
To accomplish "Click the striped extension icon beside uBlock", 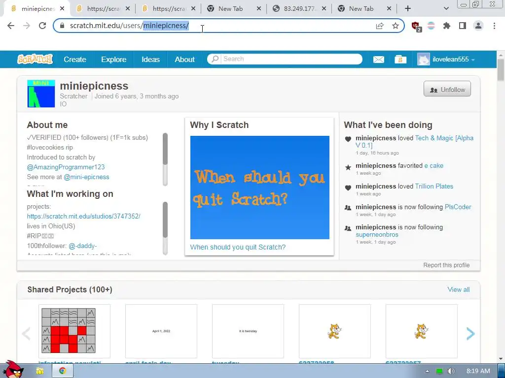I will 431,26.
